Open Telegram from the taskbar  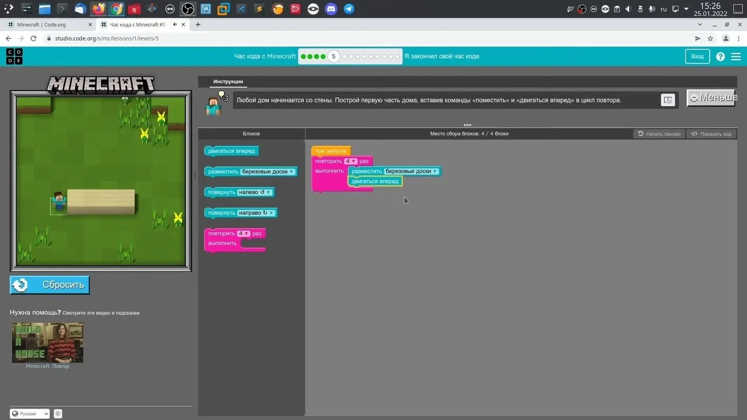pos(349,9)
